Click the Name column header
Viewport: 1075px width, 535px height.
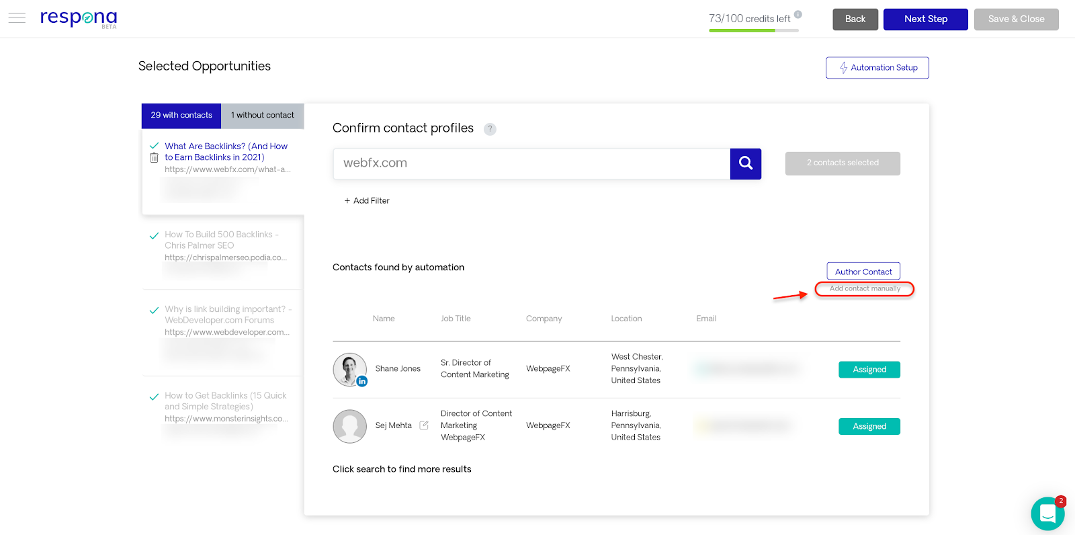point(384,319)
